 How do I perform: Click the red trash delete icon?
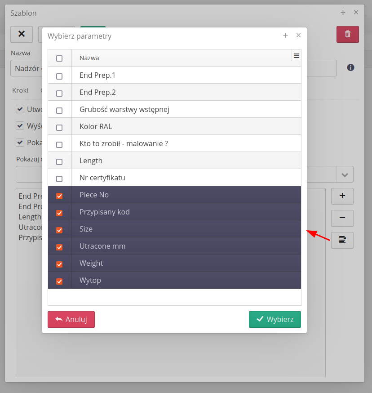coord(347,34)
